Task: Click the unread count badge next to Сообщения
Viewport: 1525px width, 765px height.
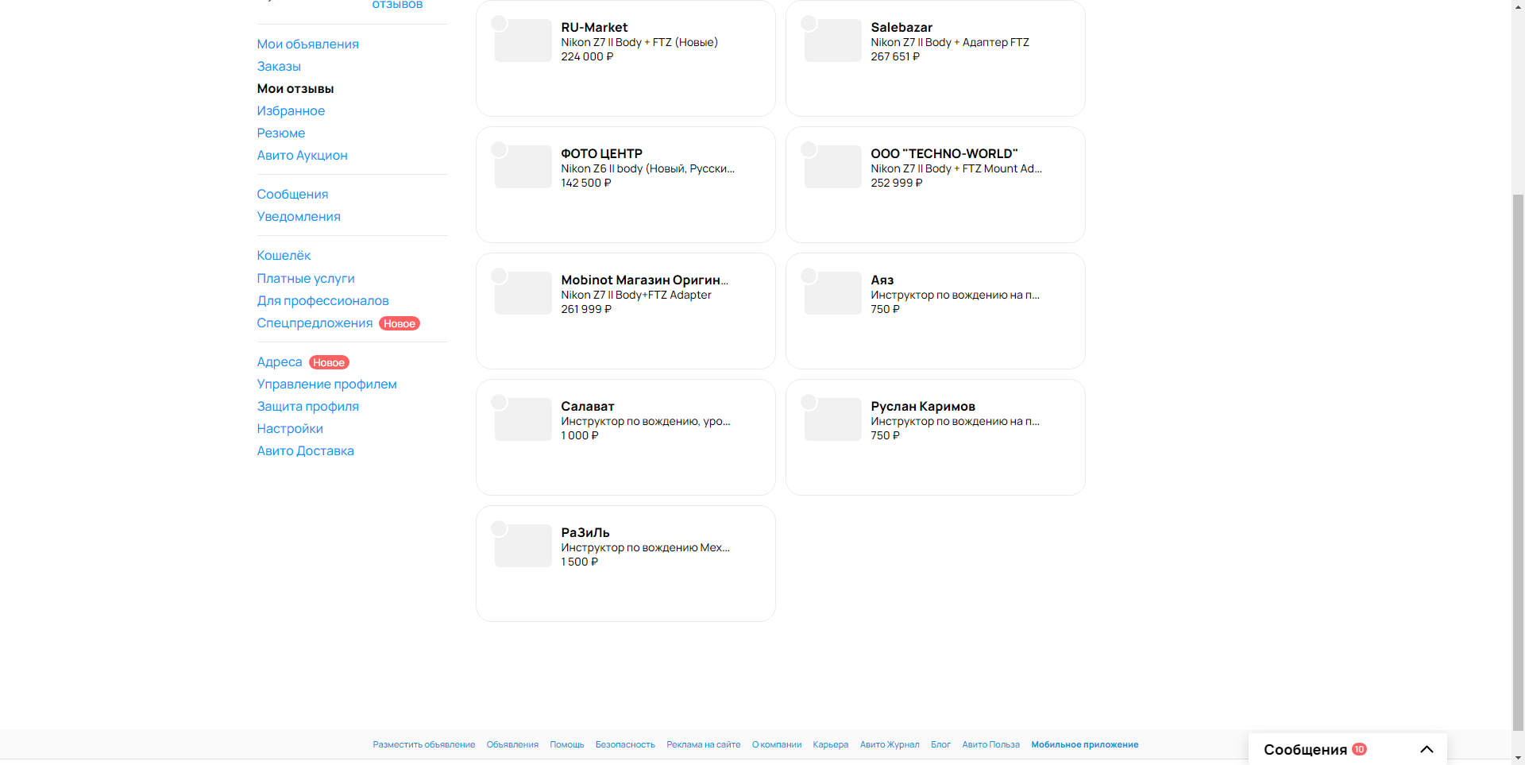Action: point(1359,749)
